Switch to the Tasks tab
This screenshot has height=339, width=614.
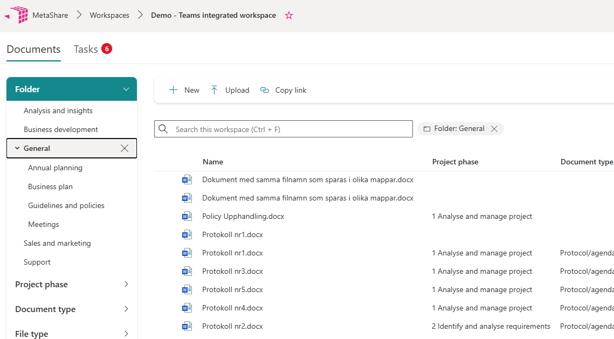pyautogui.click(x=86, y=49)
